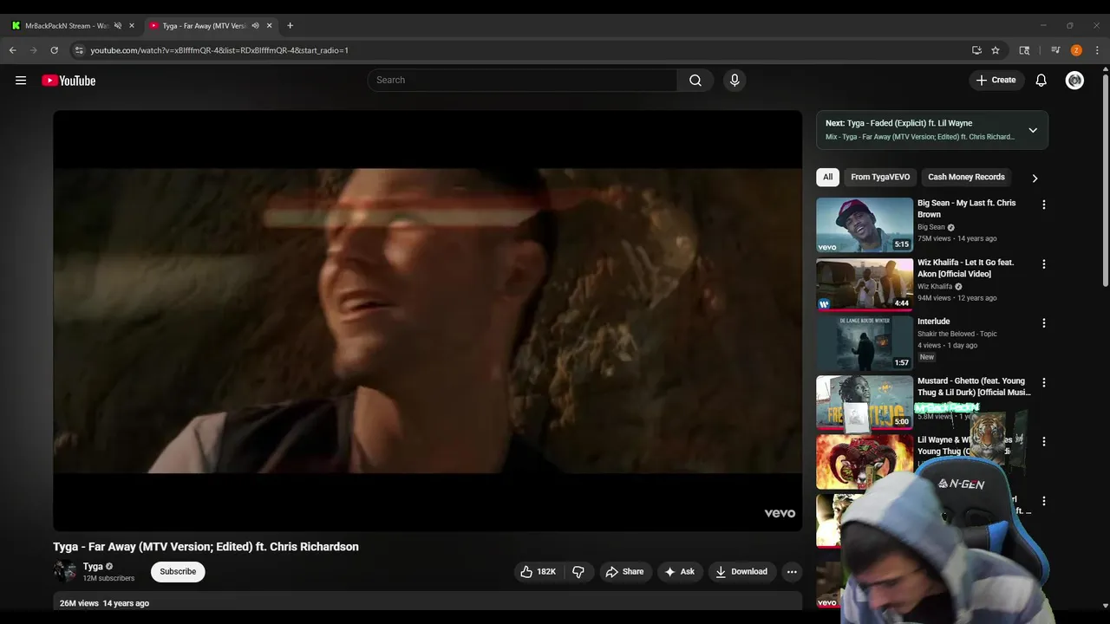The image size is (1110, 624).
Task: Show more filter chips with right arrow
Action: pyautogui.click(x=1035, y=178)
